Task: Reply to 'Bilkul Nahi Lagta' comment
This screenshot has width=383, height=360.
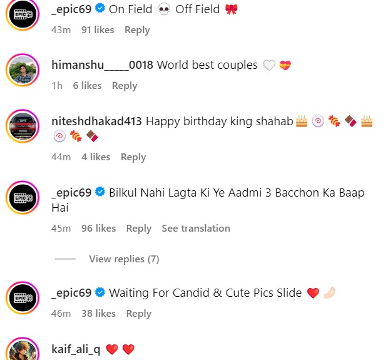Action: click(139, 229)
